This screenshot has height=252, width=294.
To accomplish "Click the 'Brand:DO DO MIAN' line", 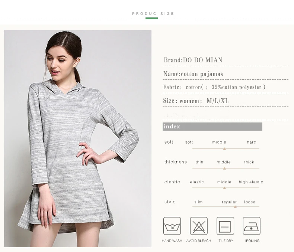I will (x=193, y=60).
